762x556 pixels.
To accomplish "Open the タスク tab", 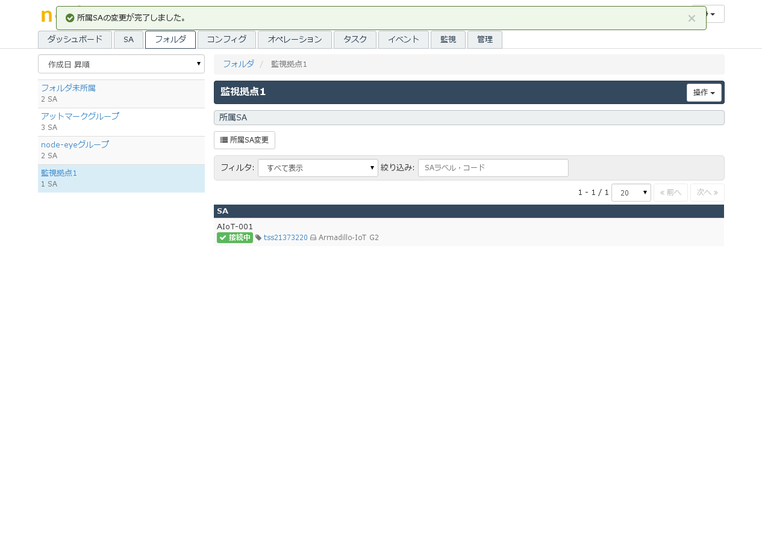I will (x=355, y=39).
